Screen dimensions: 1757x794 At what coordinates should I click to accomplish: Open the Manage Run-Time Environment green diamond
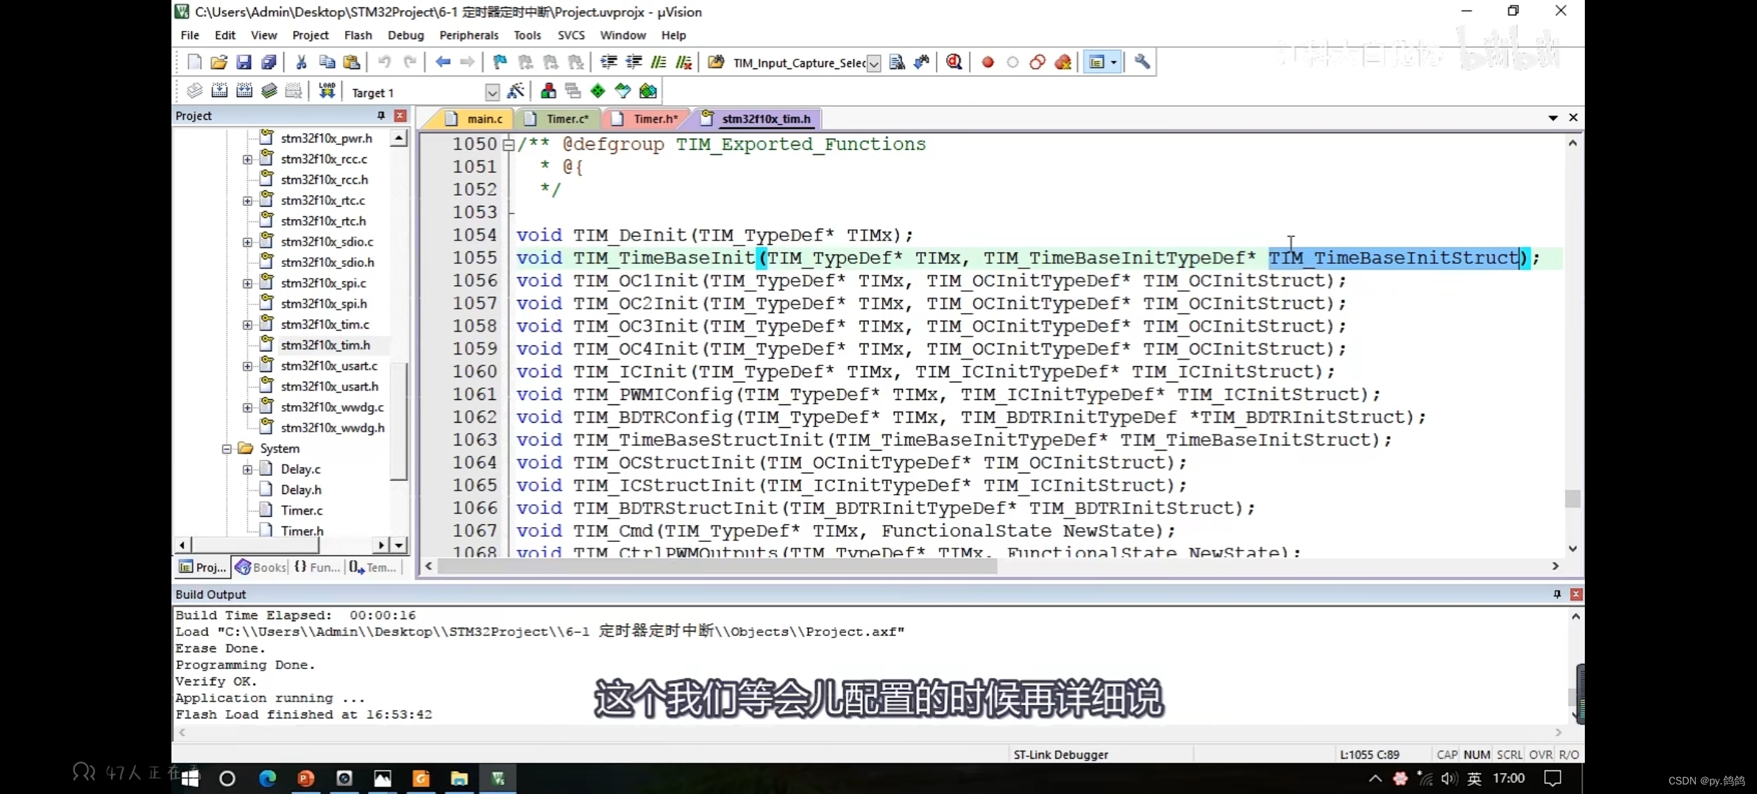(598, 91)
